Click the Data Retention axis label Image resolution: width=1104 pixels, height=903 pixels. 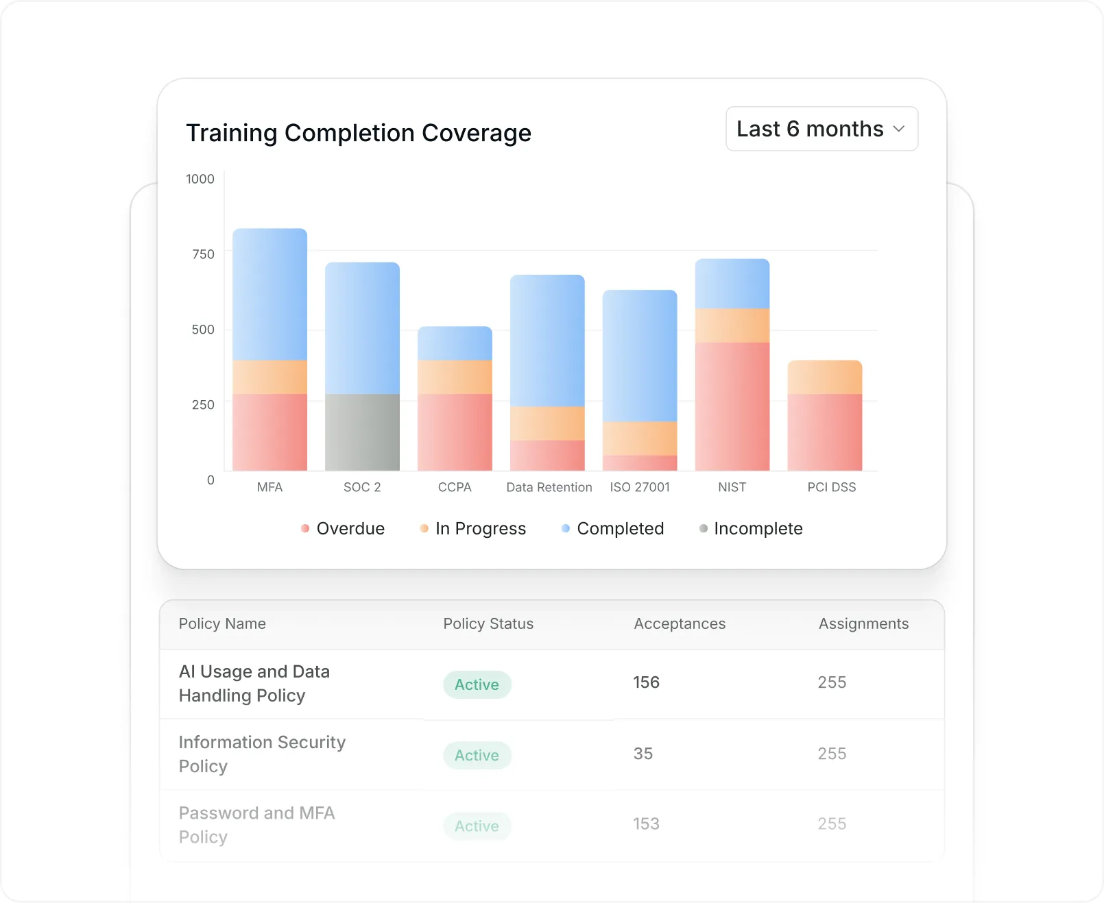[549, 487]
